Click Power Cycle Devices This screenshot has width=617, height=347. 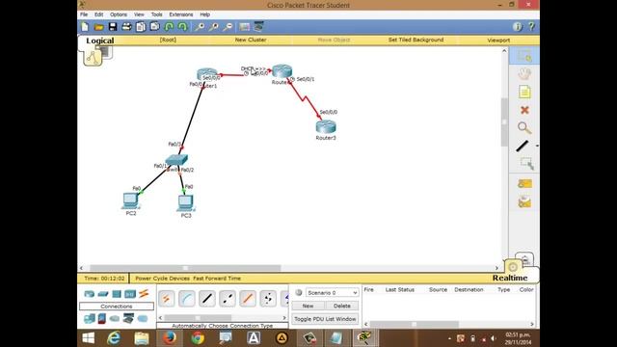[163, 279]
